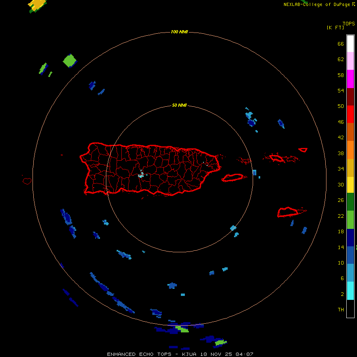
Task: Click legend value 18
Action: [341, 231]
